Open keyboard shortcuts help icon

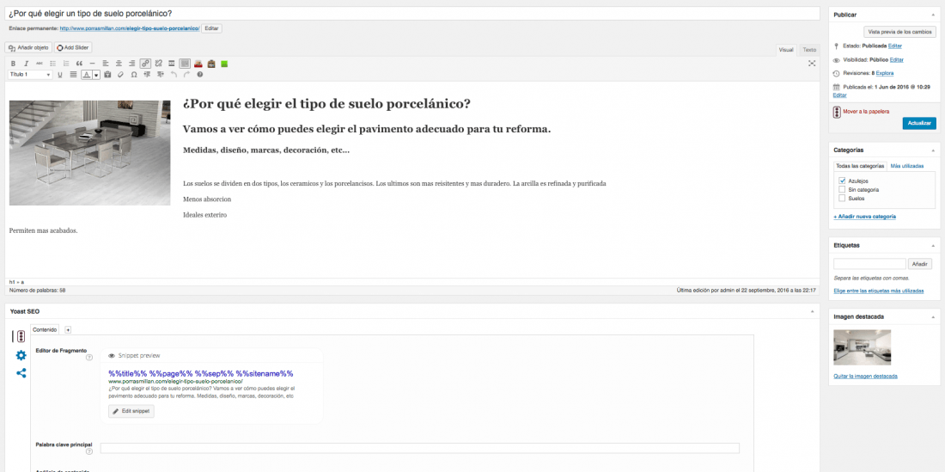click(200, 74)
